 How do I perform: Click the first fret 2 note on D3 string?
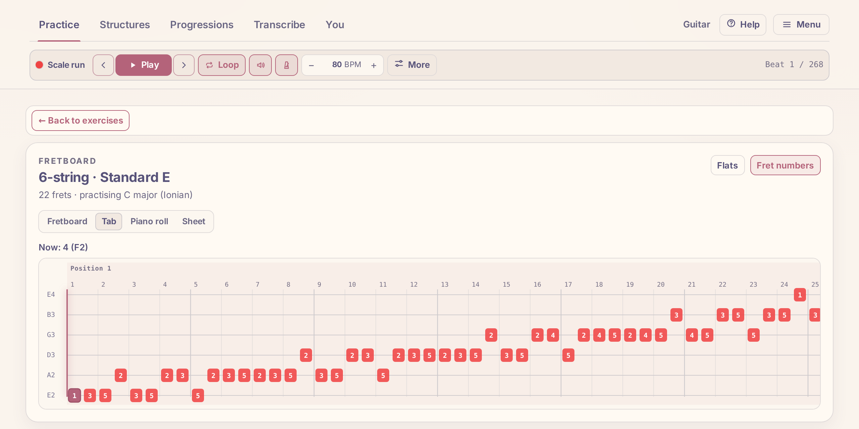coord(306,355)
